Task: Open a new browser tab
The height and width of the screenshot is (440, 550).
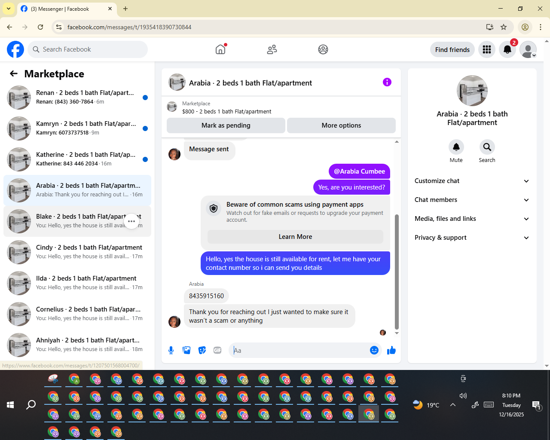Action: pos(125,9)
